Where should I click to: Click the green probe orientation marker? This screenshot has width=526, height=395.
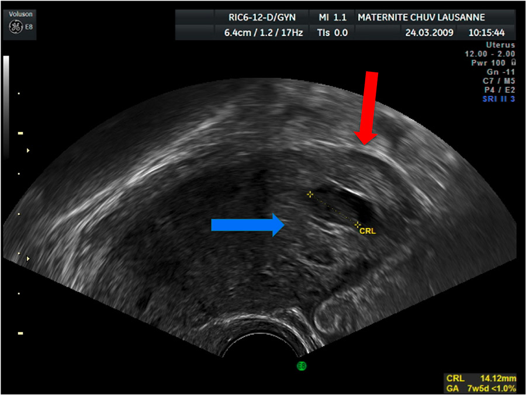point(302,366)
